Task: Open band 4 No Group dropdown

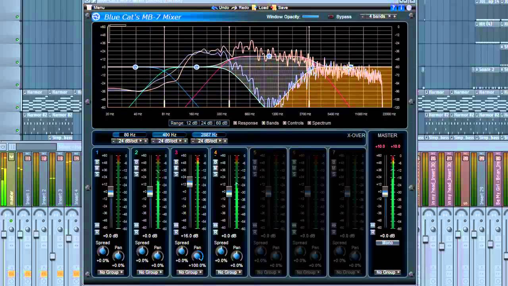Action: 229,272
